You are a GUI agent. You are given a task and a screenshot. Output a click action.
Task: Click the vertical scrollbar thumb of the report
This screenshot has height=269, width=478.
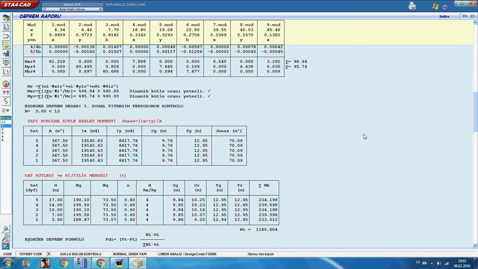coord(475,112)
